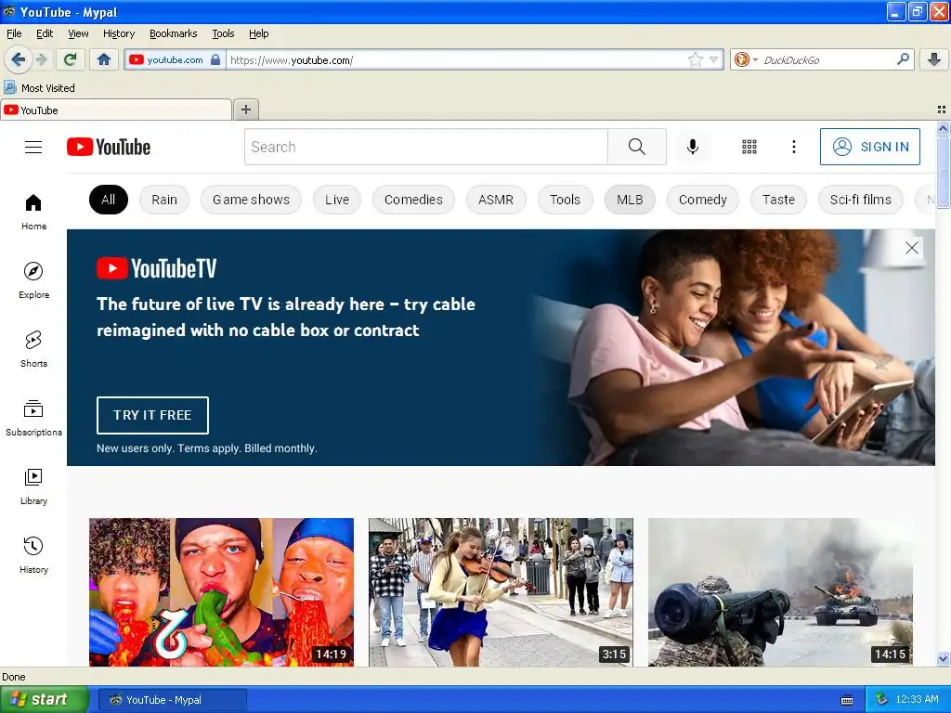This screenshot has width=951, height=713.
Task: Select the Comedies filter chip
Action: (x=413, y=200)
